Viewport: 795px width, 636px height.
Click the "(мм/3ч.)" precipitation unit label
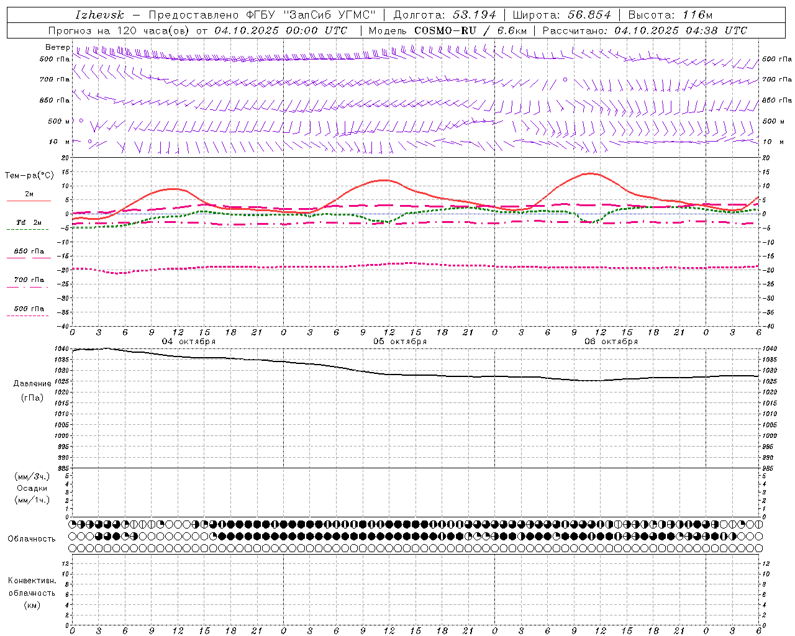click(x=32, y=476)
